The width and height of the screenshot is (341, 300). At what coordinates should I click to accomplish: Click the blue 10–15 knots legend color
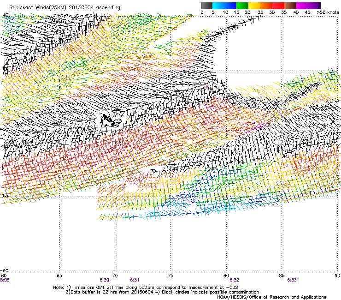(x=230, y=6)
